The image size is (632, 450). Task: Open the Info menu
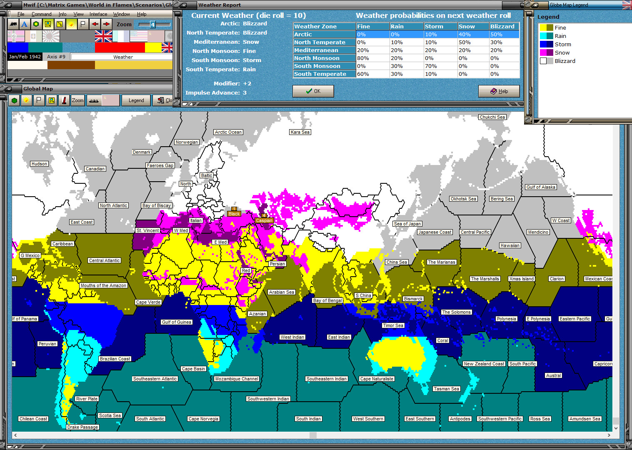[62, 14]
